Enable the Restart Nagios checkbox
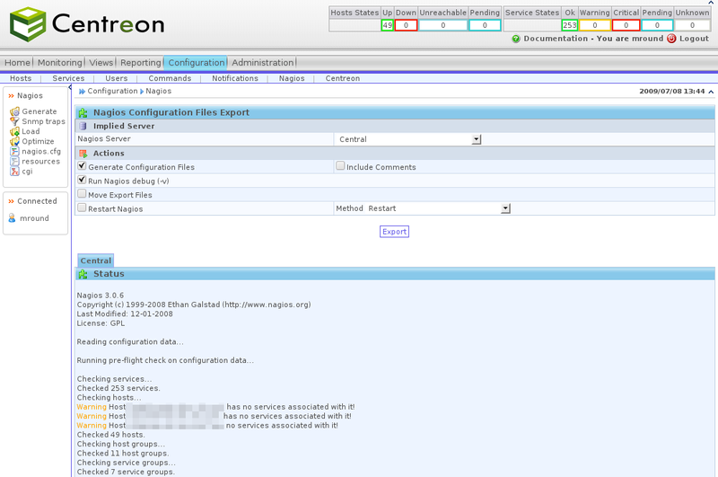 click(x=82, y=208)
